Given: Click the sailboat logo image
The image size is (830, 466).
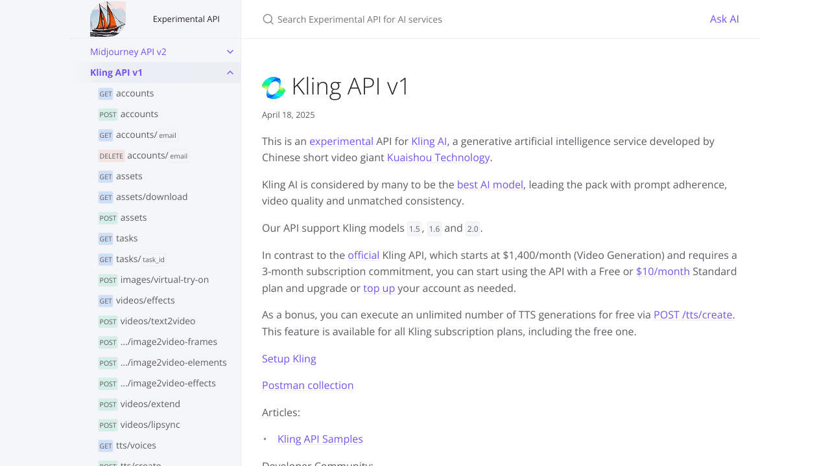Looking at the screenshot, I should 108,19.
